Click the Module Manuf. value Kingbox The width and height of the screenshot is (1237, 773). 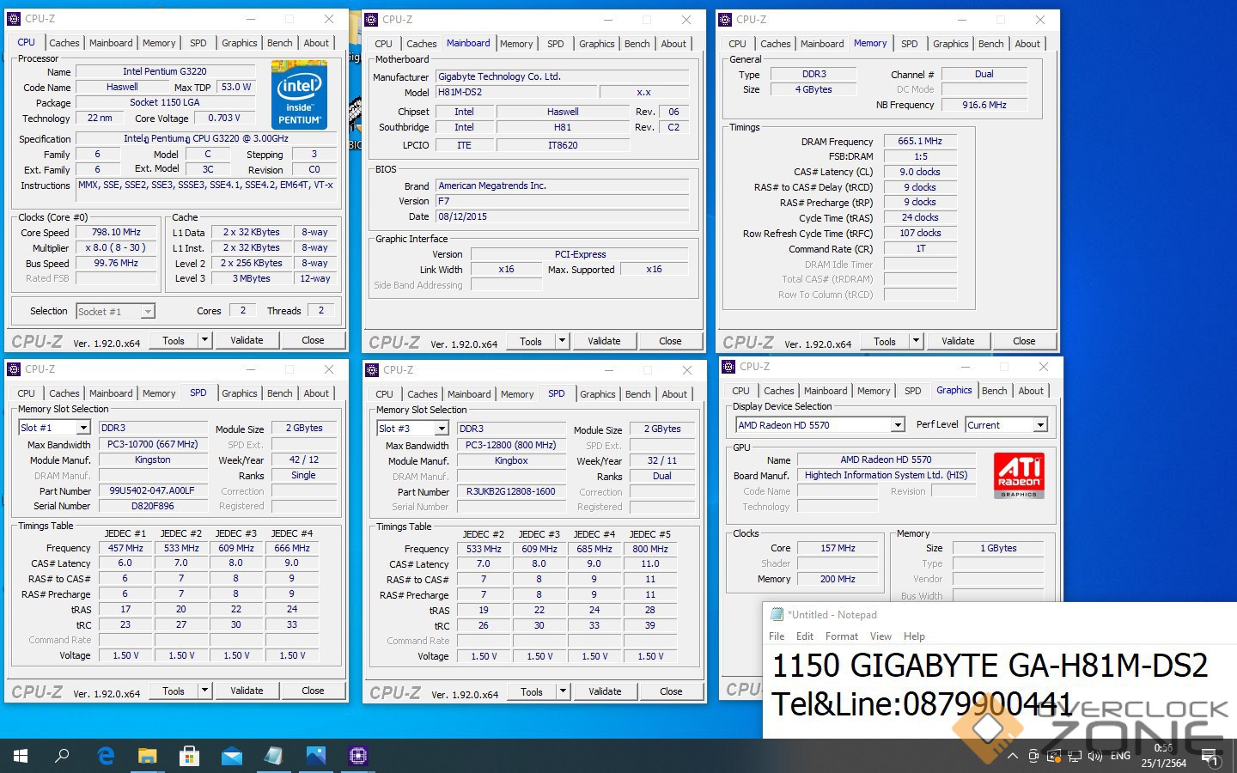[511, 460]
